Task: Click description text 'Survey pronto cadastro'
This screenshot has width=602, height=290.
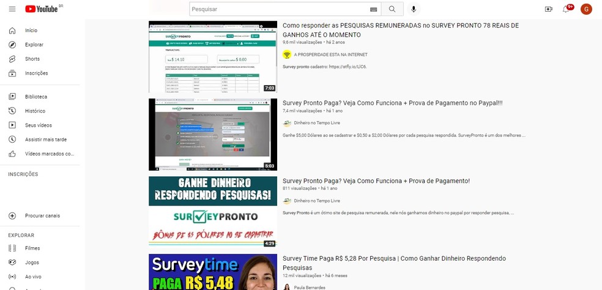Action: click(x=325, y=67)
